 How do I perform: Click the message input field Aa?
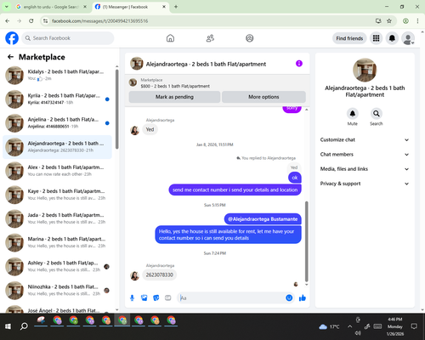pos(232,298)
